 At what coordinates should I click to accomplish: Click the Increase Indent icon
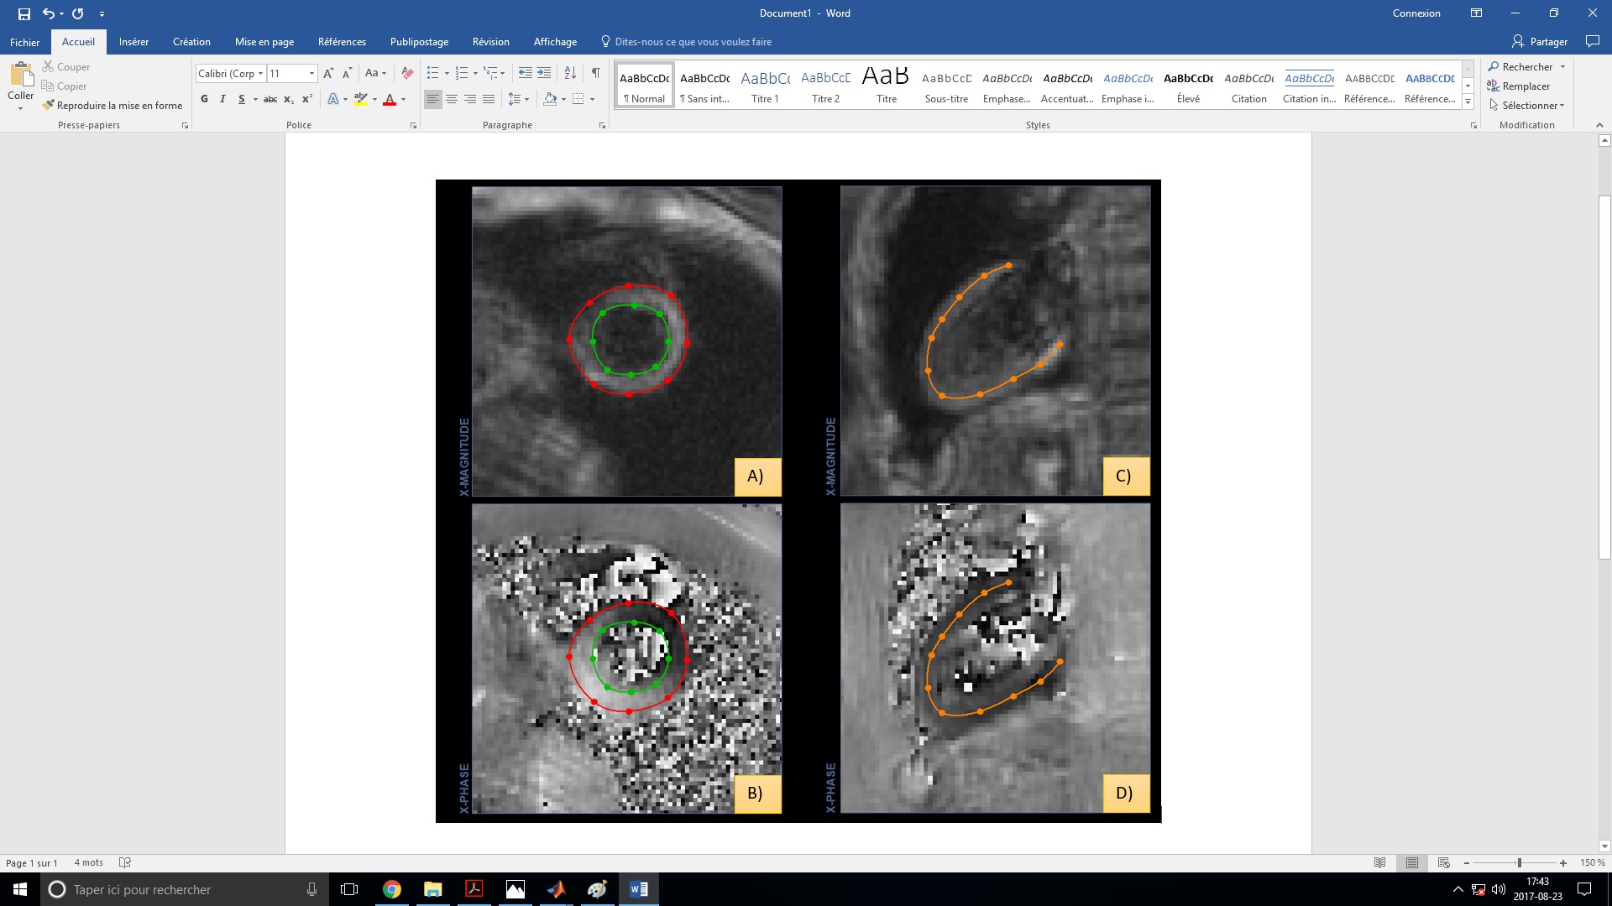click(544, 73)
